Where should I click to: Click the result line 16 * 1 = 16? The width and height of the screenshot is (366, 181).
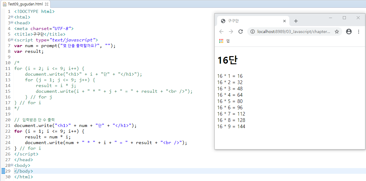(x=230, y=76)
